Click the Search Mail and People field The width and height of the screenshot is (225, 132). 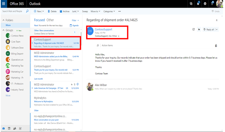(13, 11)
